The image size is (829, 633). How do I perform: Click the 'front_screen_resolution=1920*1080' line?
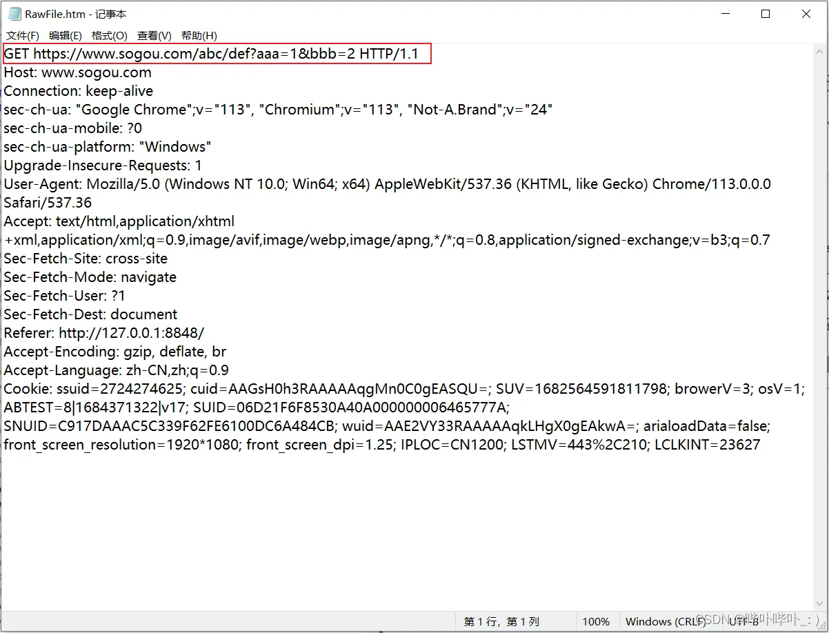[382, 445]
